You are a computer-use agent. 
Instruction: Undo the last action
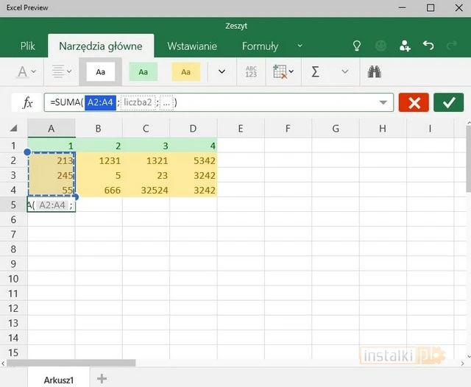428,46
